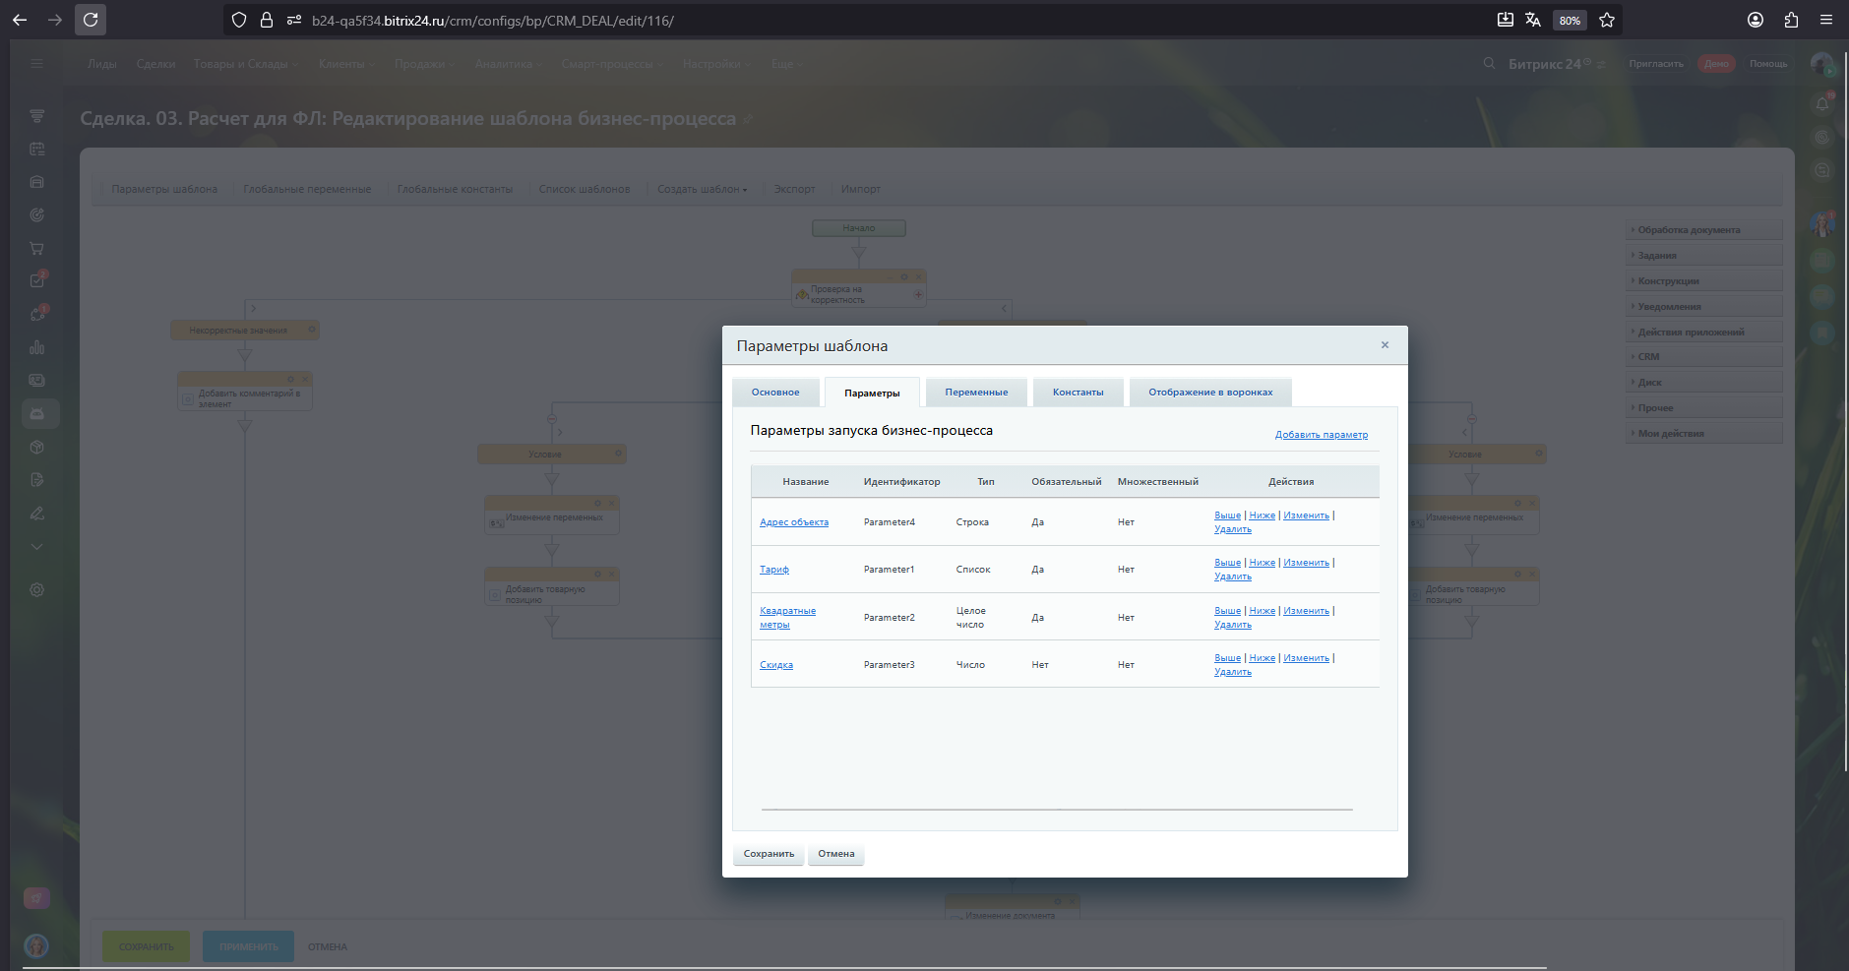Bookmark this page with the star icon

pos(1607,20)
